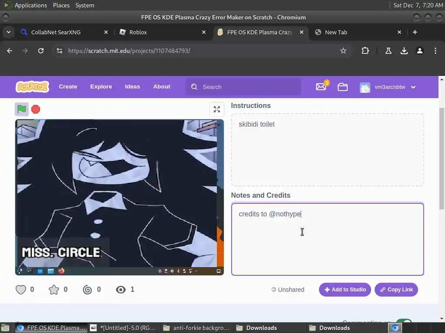
Task: Go back with the browser back arrow
Action: 10,51
